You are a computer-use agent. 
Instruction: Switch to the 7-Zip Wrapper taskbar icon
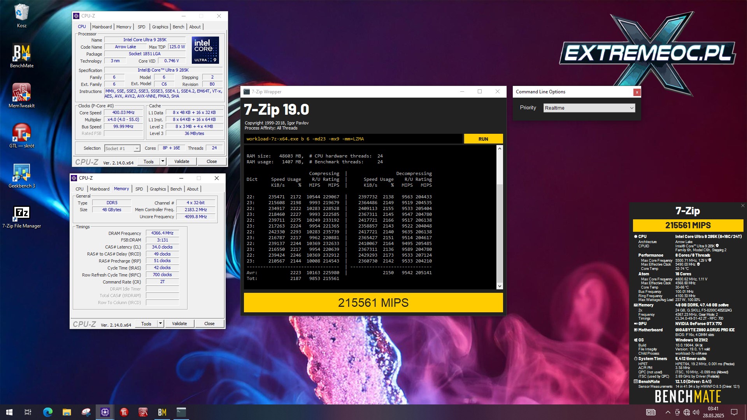pos(181,412)
